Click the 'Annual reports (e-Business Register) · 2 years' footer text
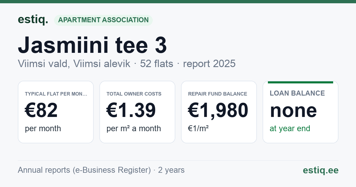Image resolution: width=356 pixels, height=187 pixels. [101, 170]
